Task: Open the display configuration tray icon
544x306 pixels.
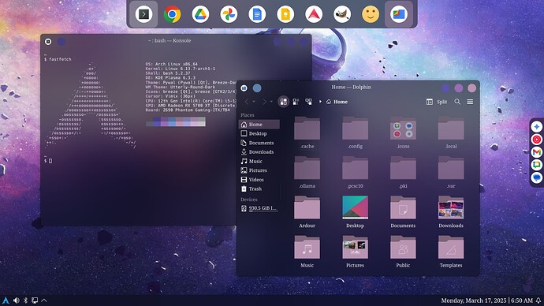Action: point(35,300)
